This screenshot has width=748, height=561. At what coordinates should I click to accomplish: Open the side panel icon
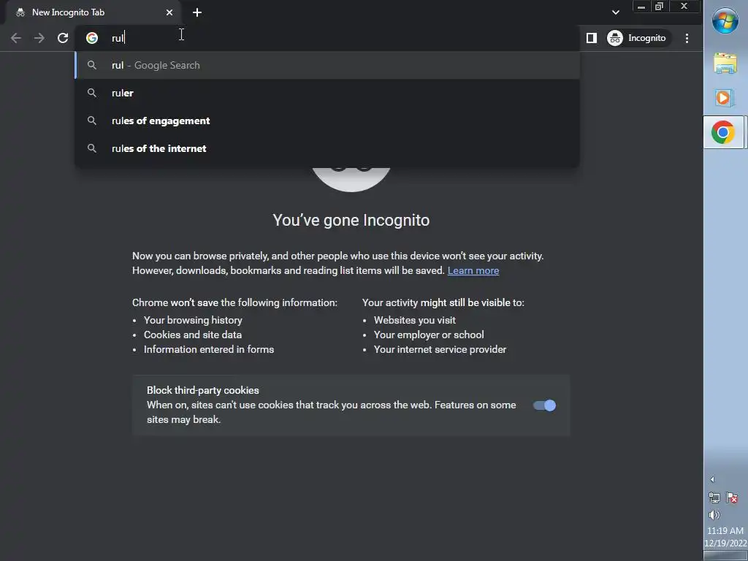[592, 38]
